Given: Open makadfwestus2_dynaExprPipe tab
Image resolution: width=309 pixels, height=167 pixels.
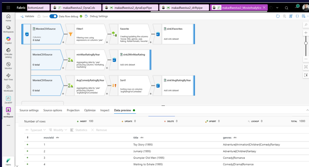Looking at the screenshot, I should [131, 8].
